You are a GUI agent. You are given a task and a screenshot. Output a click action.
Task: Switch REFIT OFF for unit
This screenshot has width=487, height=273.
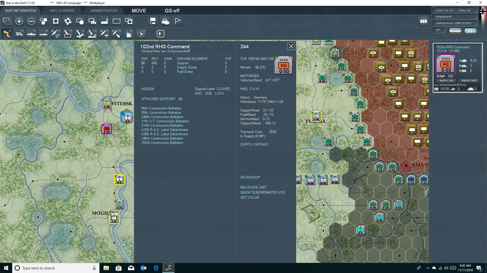pyautogui.click(x=469, y=81)
